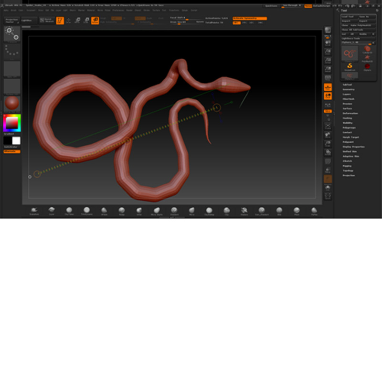
Task: Enable Edit mode button in top shelf
Action: click(60, 21)
